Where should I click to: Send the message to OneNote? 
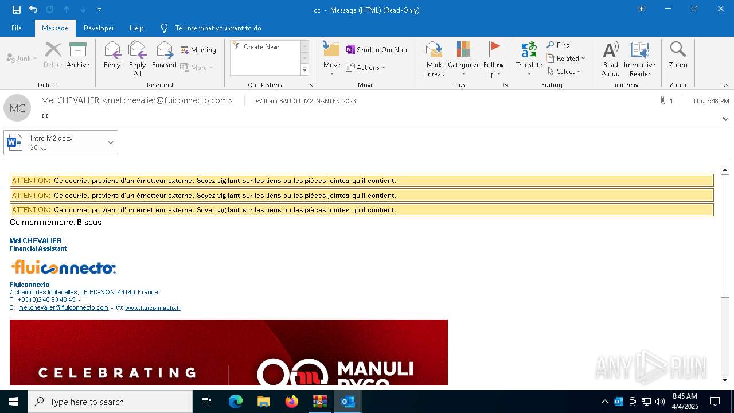tap(377, 50)
